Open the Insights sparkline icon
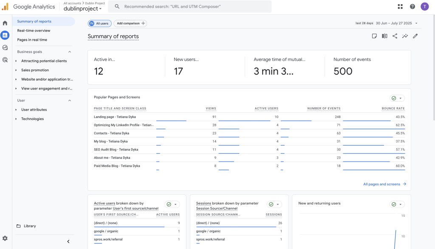Image resolution: width=435 pixels, height=249 pixels. tap(405, 36)
